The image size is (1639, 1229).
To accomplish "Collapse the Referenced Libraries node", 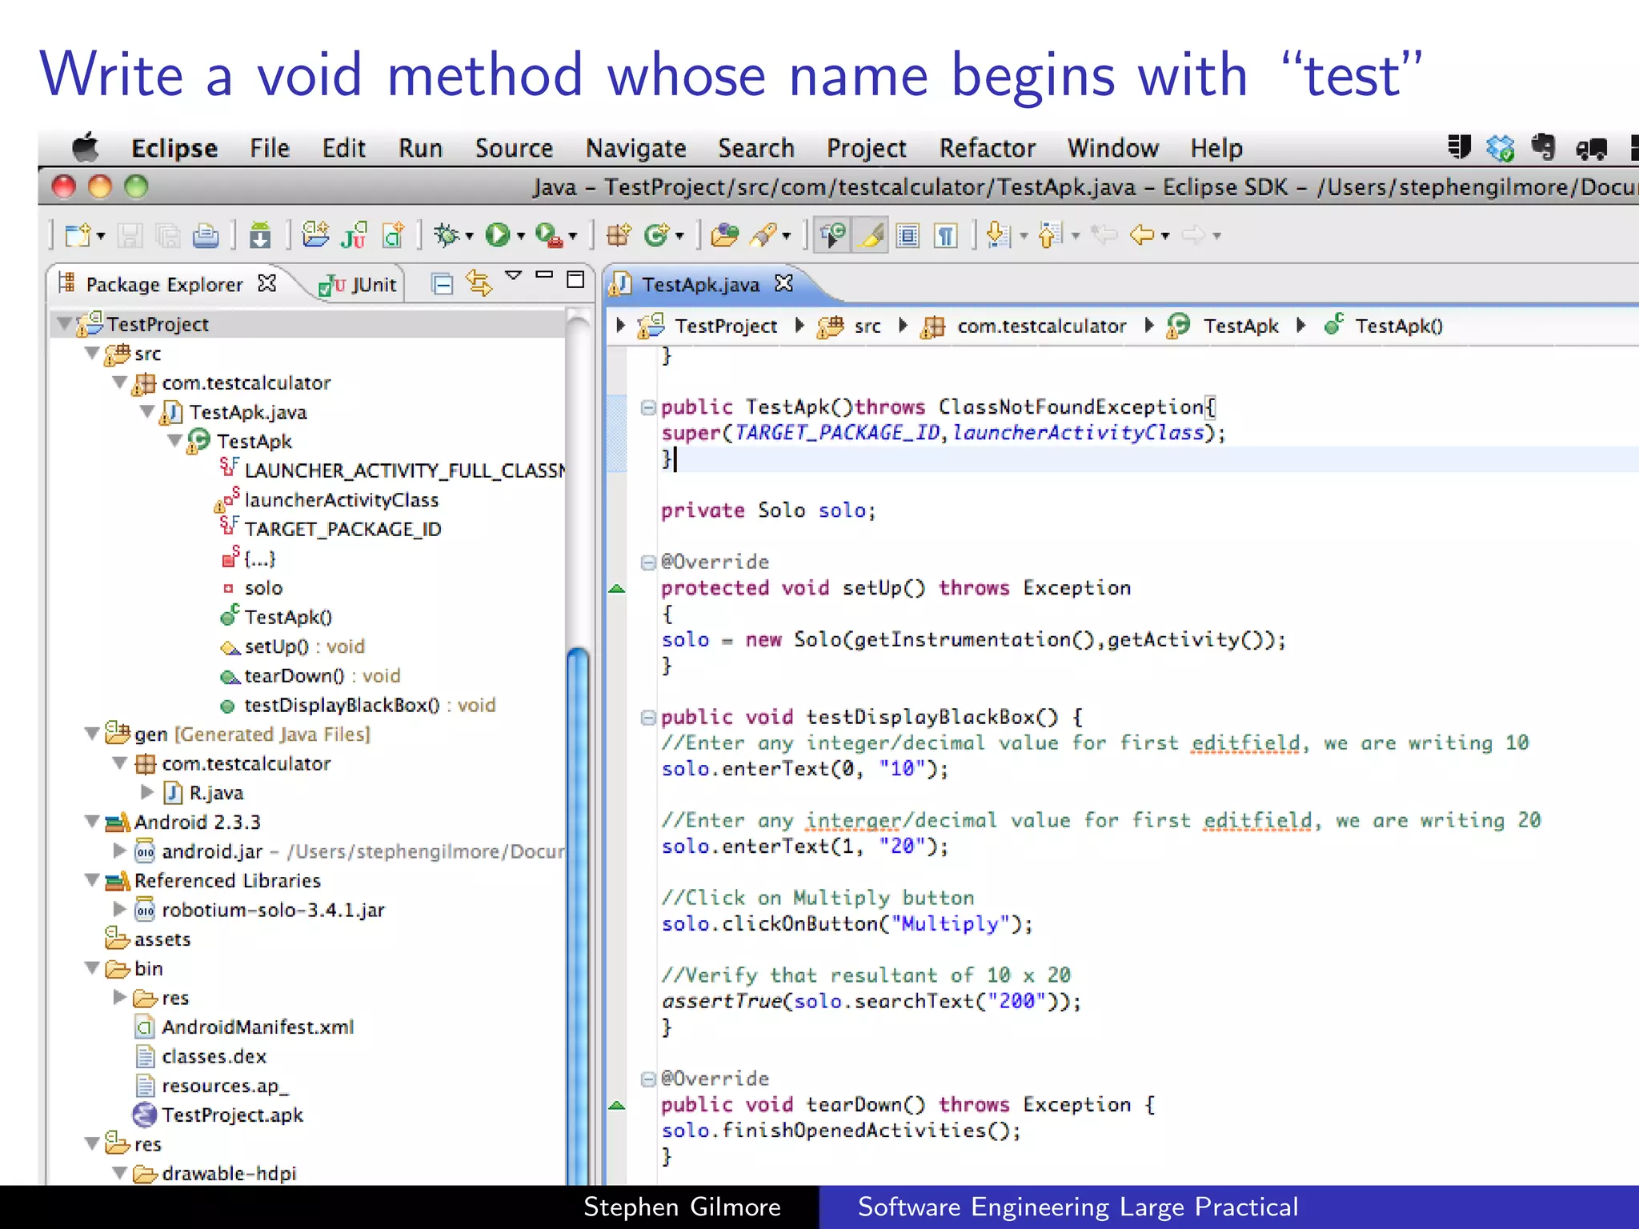I will (x=93, y=880).
